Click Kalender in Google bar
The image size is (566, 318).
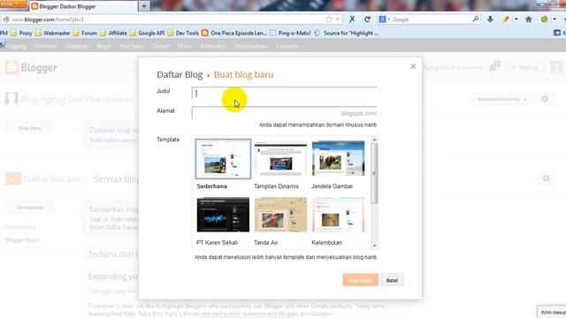click(x=213, y=46)
